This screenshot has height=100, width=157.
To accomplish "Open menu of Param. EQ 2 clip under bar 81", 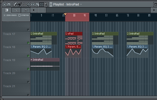I will click(x=128, y=47).
